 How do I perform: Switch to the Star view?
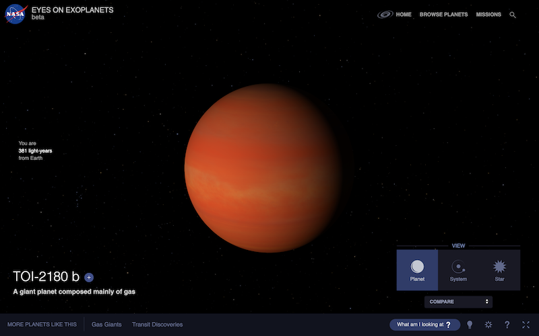(x=499, y=270)
